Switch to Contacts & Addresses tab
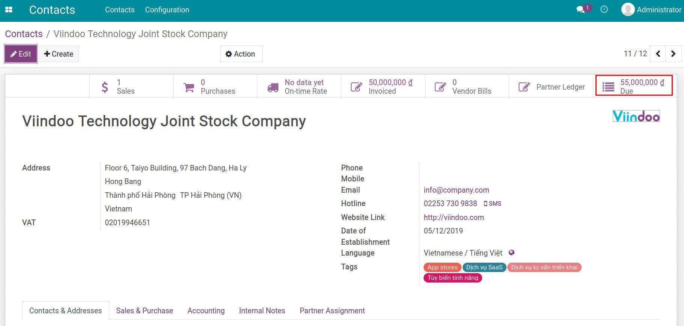The image size is (684, 326). pyautogui.click(x=66, y=311)
